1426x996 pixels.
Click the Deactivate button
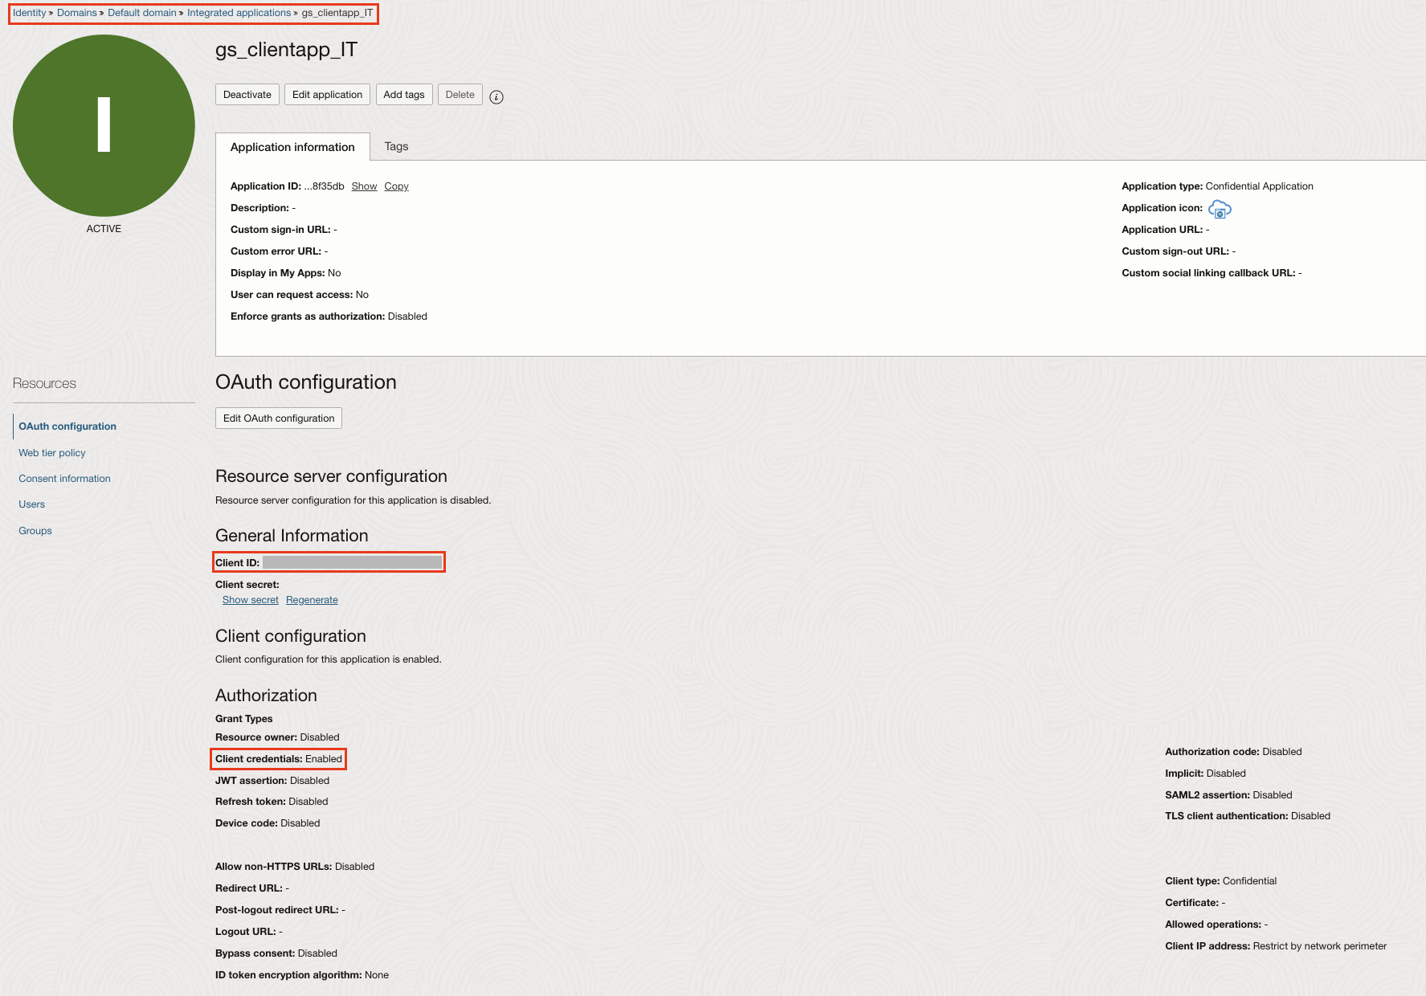pyautogui.click(x=247, y=94)
